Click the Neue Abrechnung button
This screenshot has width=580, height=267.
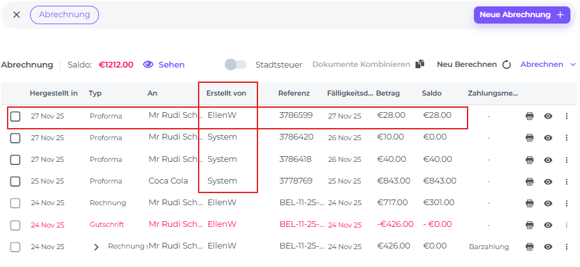(522, 15)
